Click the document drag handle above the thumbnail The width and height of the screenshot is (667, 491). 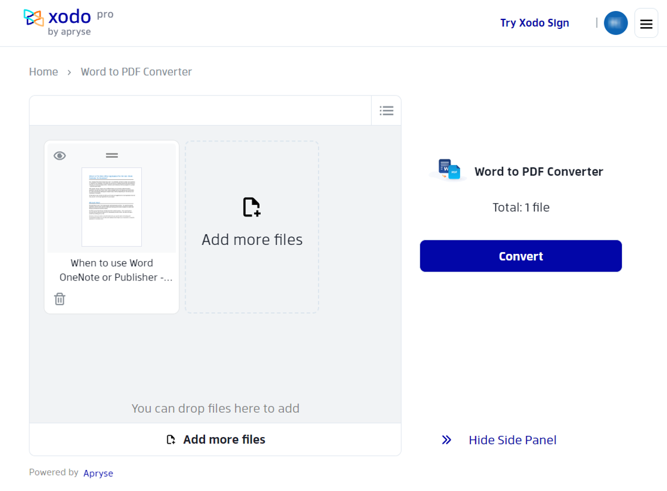tap(112, 155)
